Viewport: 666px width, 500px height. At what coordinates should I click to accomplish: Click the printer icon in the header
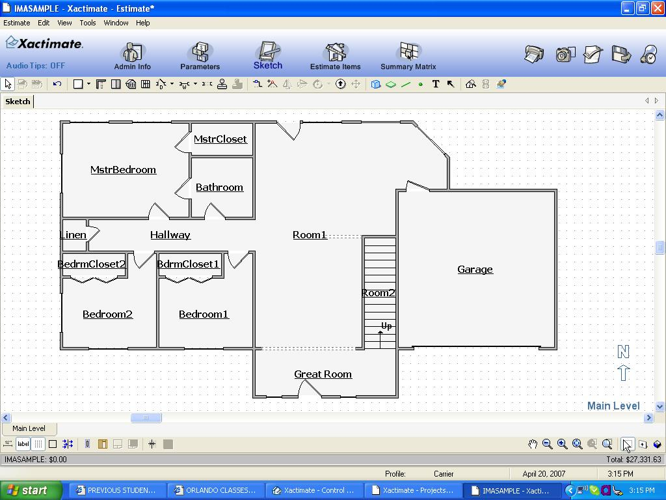(x=534, y=55)
